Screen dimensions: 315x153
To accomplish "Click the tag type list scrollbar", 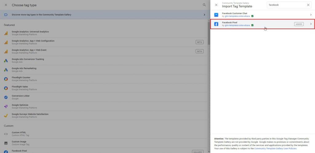I will pyautogui.click(x=209, y=33).
